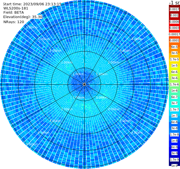Select the 6e-9 colorbar label
This screenshot has height=169, width=180.
click(174, 147)
